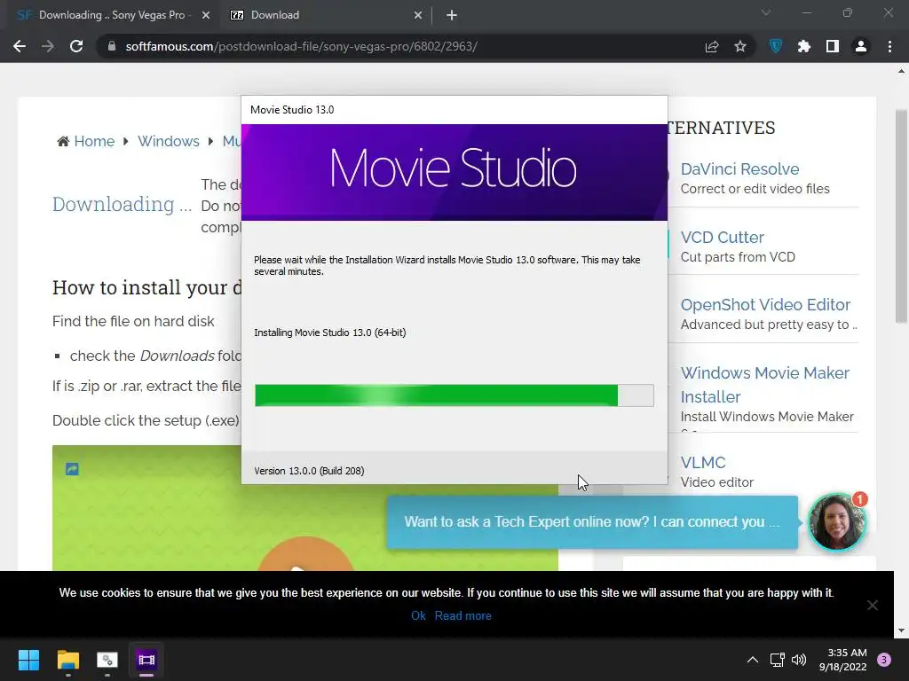The height and width of the screenshot is (681, 909).
Task: Dismiss the cookie banner with X
Action: click(873, 605)
